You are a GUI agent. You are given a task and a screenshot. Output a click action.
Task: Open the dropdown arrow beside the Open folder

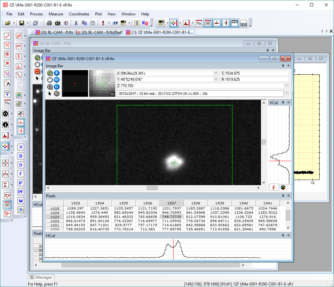14,23
